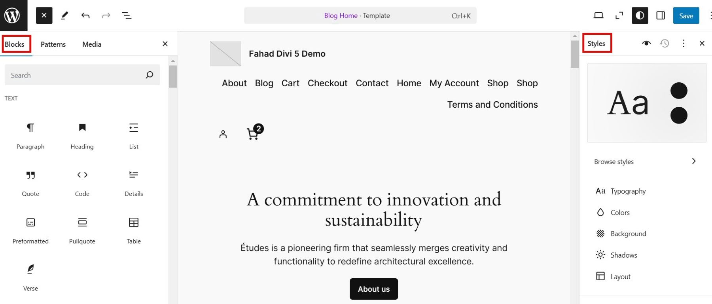Click the About us button
The image size is (712, 304).
click(x=373, y=289)
